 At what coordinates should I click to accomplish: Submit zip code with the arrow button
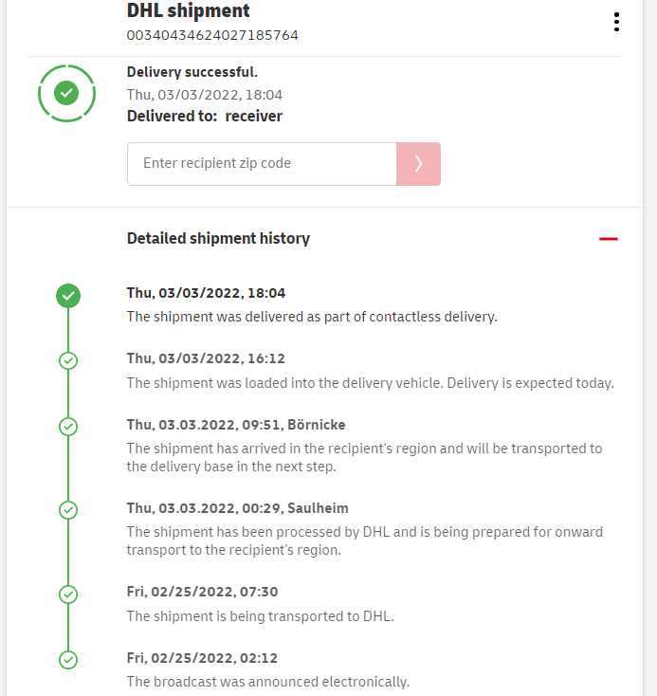(418, 164)
